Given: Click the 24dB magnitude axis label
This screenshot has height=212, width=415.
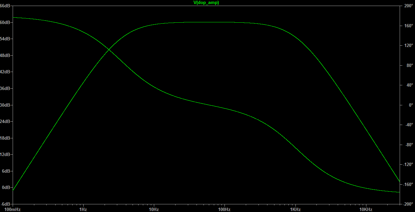Looking at the screenshot, I should [x=5, y=121].
